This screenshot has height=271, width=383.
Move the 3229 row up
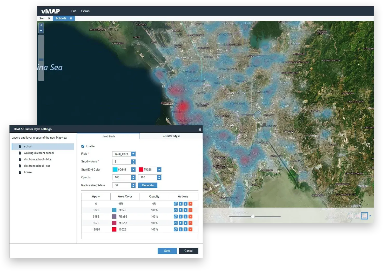click(180, 210)
